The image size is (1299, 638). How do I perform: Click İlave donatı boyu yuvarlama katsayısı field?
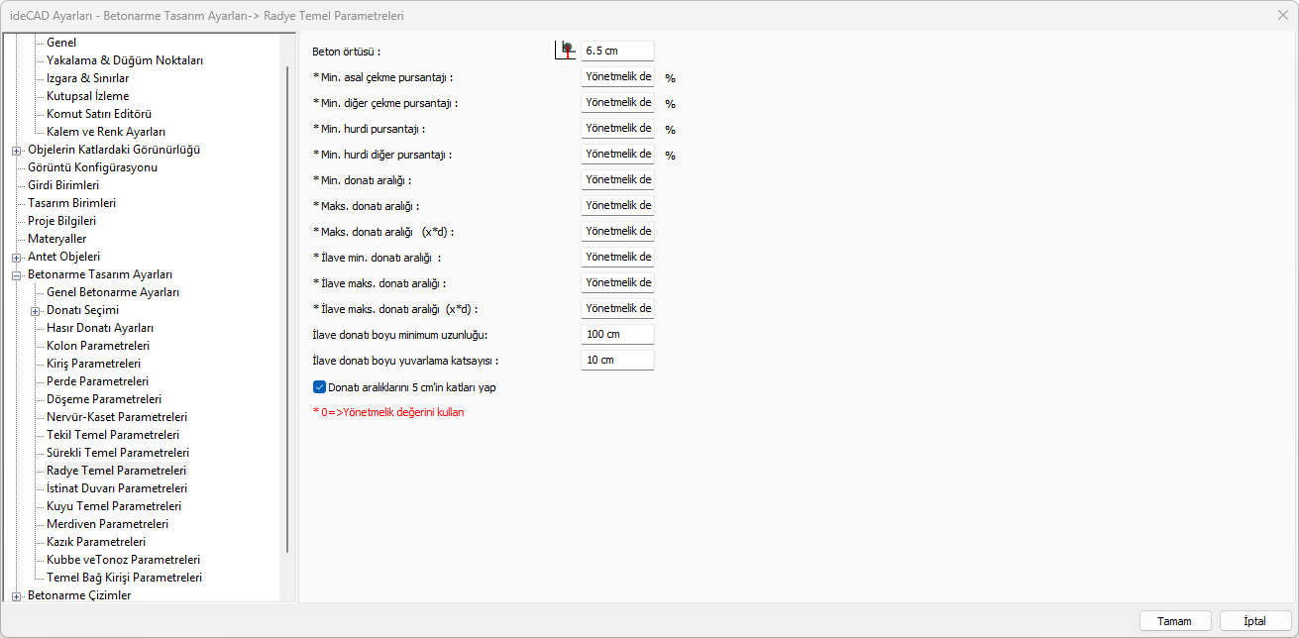pos(617,360)
